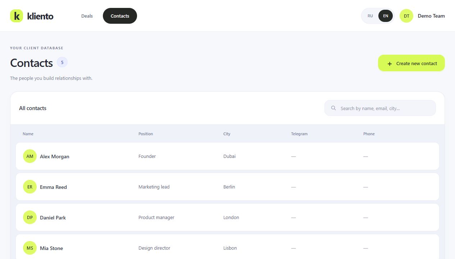This screenshot has width=455, height=259.
Task: Click the Lisbon city cell
Action: pyautogui.click(x=230, y=248)
